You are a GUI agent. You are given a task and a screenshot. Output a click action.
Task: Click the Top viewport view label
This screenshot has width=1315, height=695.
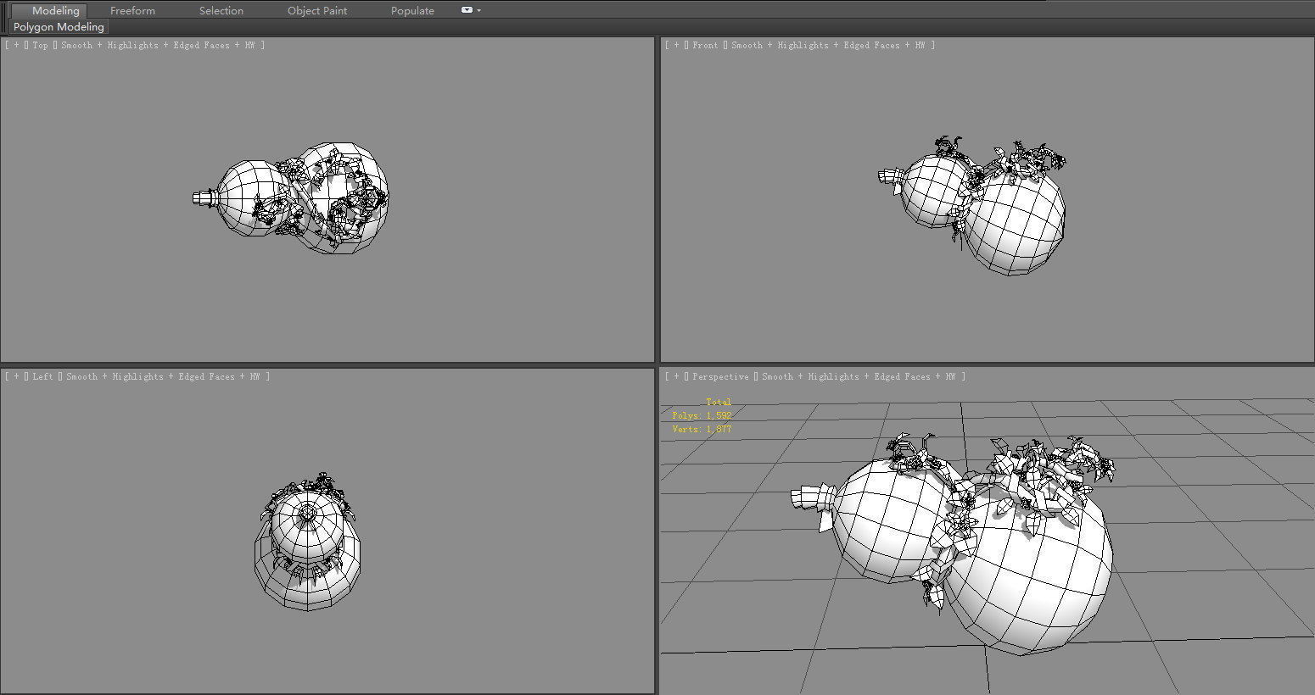click(x=40, y=45)
